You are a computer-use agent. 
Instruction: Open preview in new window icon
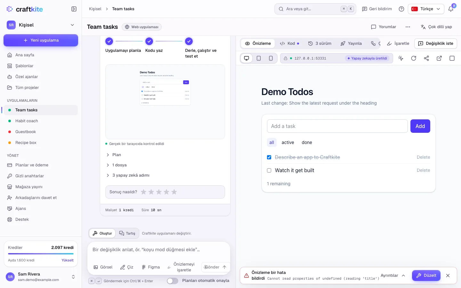coord(439,58)
